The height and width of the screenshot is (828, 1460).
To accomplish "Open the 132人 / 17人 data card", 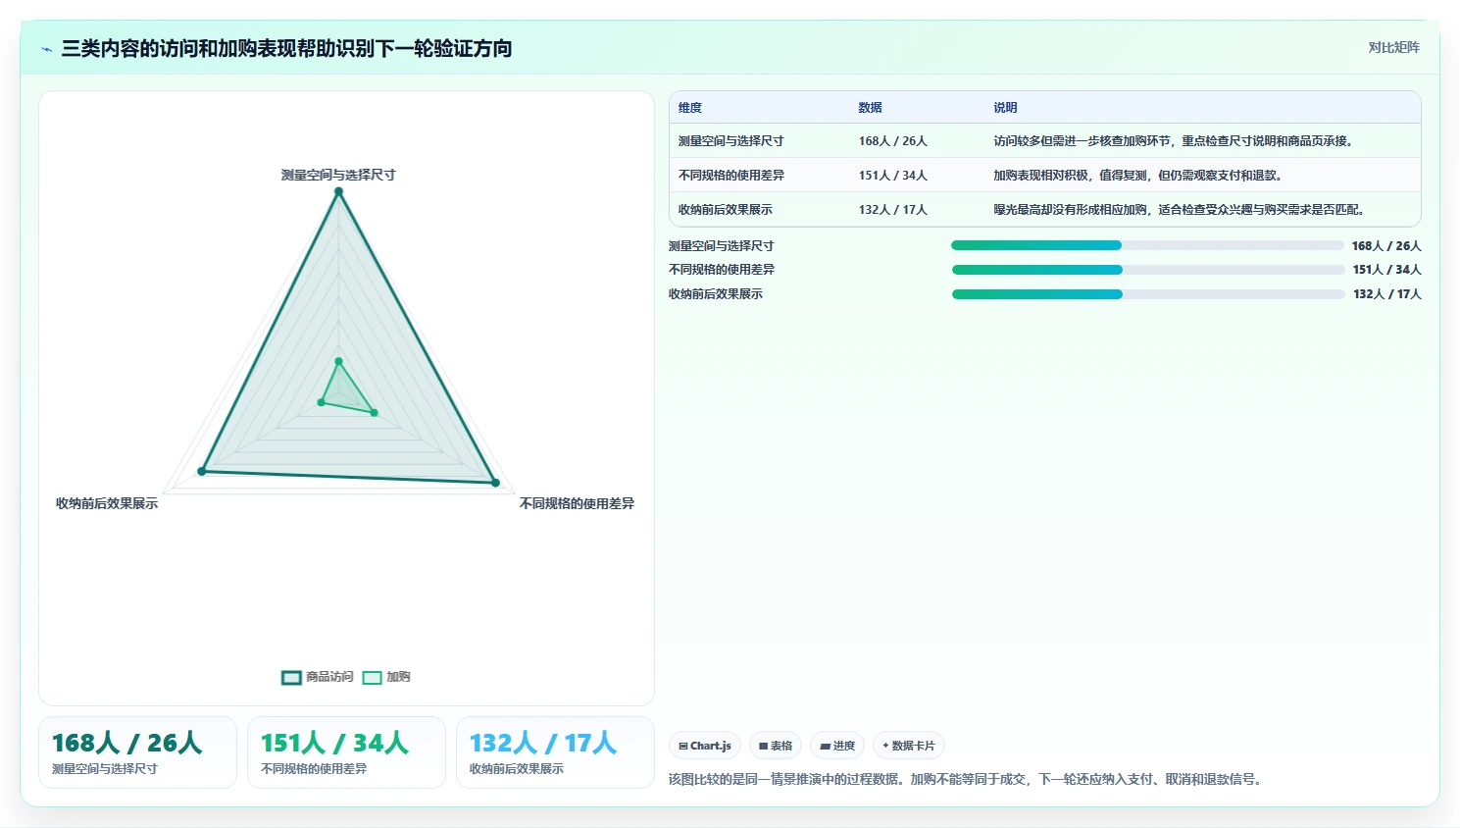I will click(555, 752).
